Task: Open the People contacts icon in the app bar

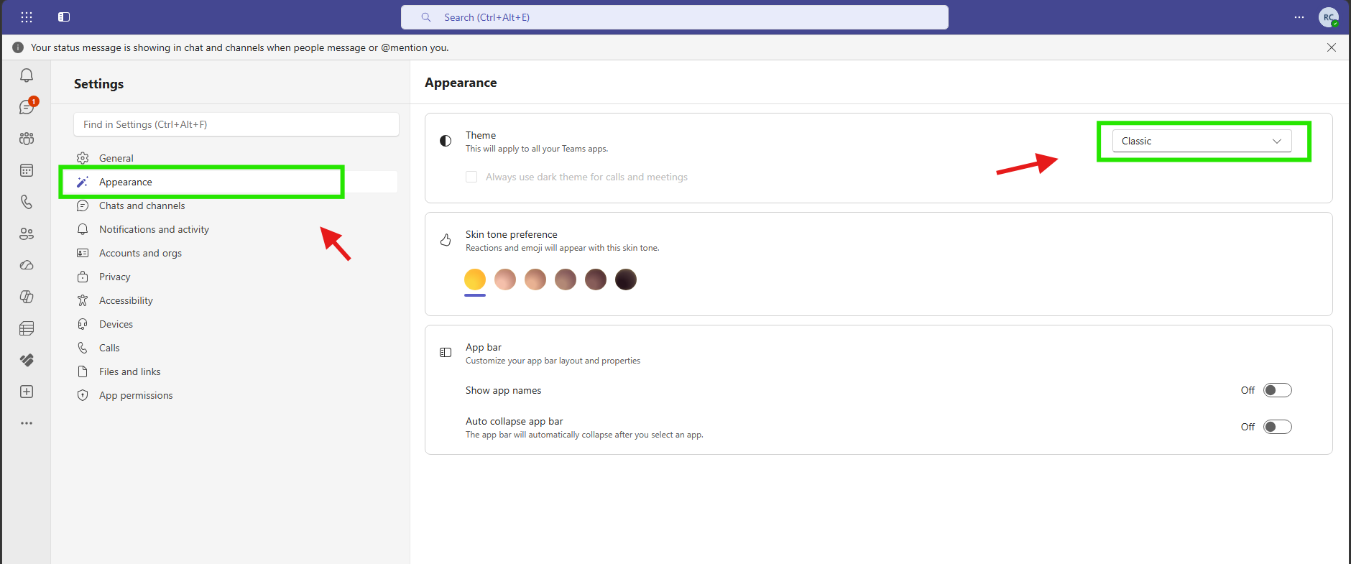Action: [27, 234]
